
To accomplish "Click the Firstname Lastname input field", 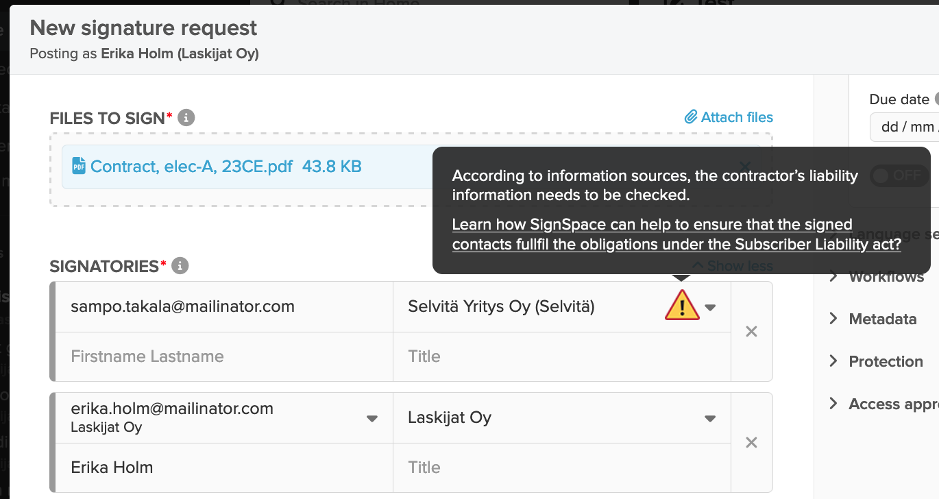I will [224, 356].
